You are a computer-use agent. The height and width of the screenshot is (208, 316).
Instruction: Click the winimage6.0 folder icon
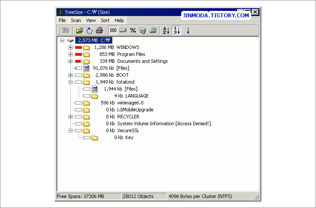point(86,103)
